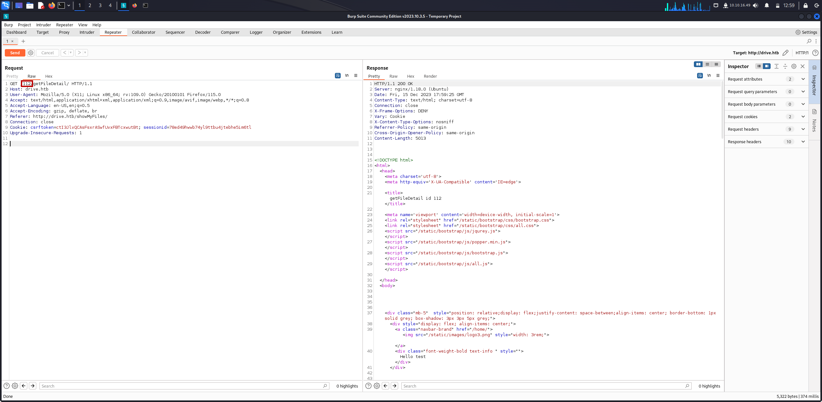Click the Cancel button
This screenshot has height=402, width=822.
(48, 53)
